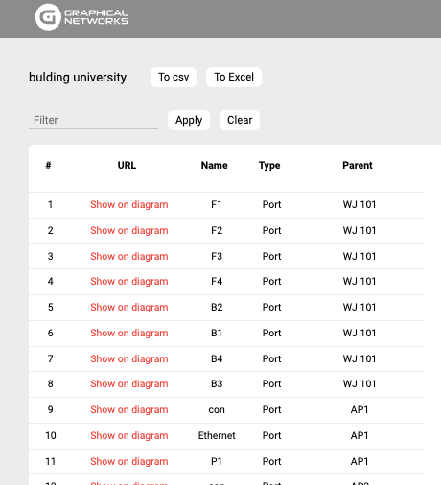Screen dimensions: 441x485
Task: Click row number 10
Action: [51, 435]
